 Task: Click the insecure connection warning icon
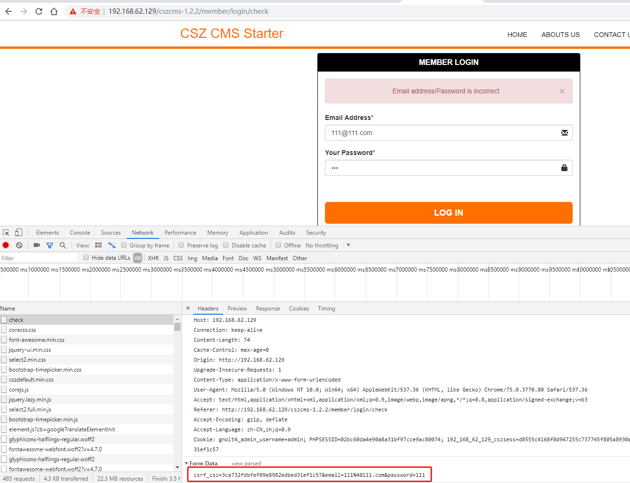pos(73,11)
